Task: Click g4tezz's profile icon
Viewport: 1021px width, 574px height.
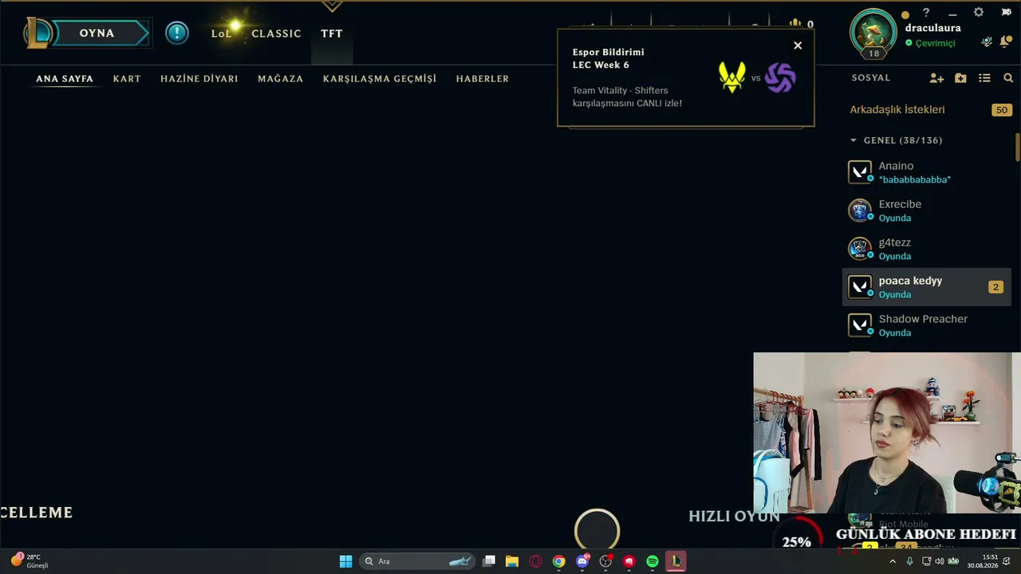Action: 859,249
